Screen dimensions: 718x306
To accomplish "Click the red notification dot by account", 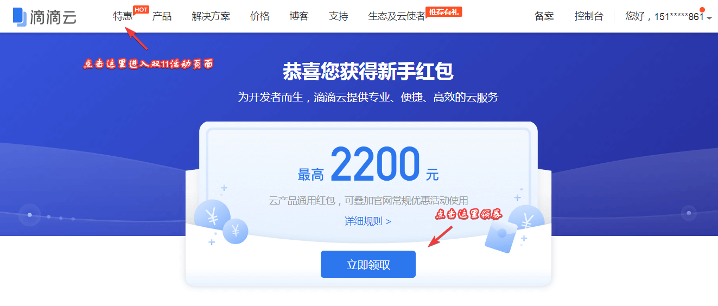I will click(x=702, y=10).
